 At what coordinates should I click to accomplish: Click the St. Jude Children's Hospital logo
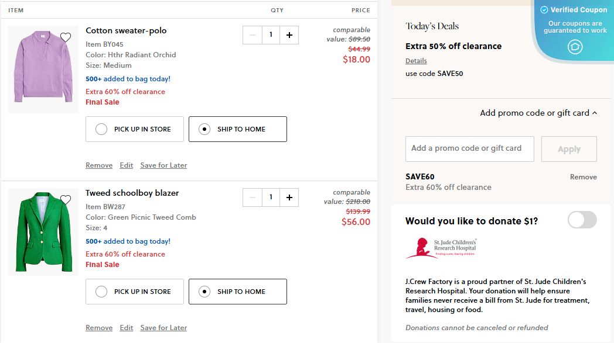pos(441,248)
